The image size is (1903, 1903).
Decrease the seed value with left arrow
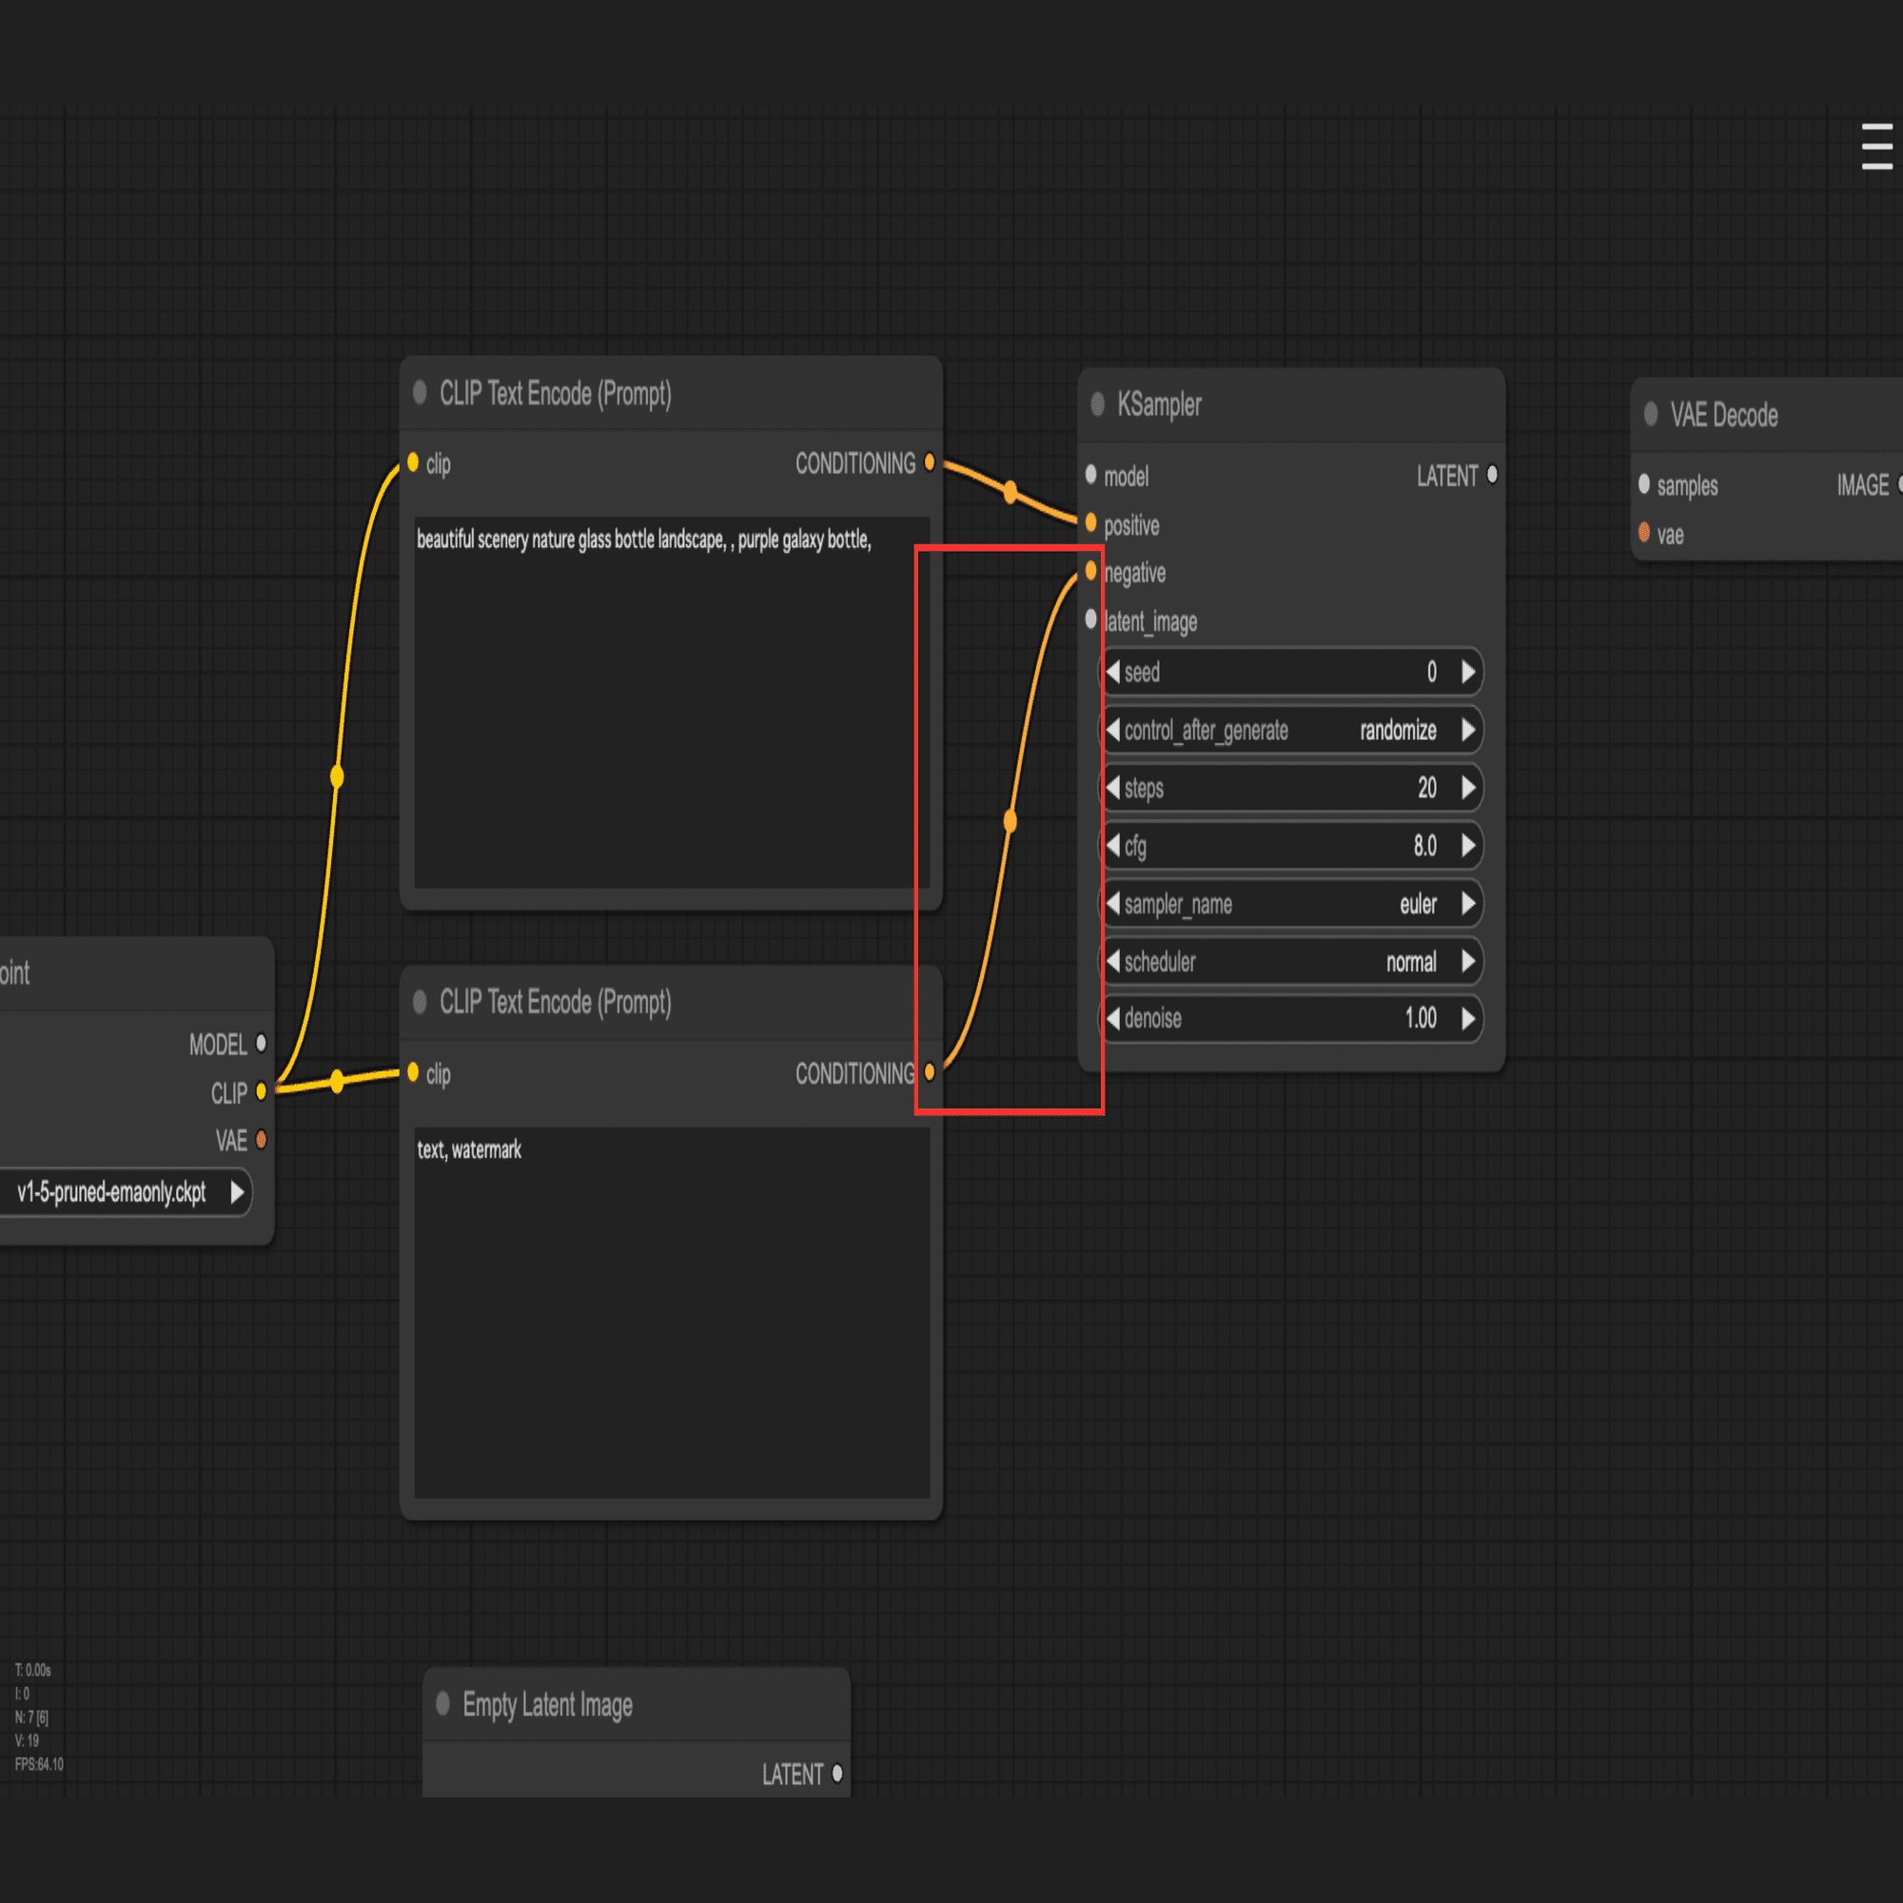click(x=1113, y=672)
